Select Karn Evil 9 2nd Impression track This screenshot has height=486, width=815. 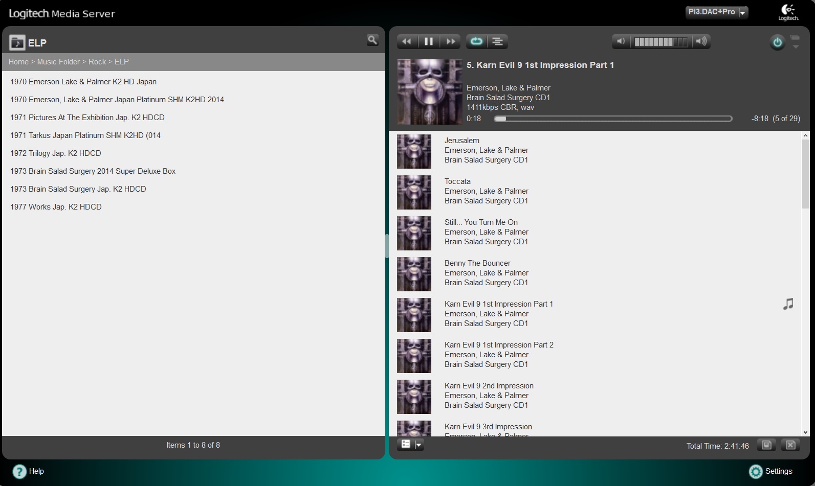(489, 386)
